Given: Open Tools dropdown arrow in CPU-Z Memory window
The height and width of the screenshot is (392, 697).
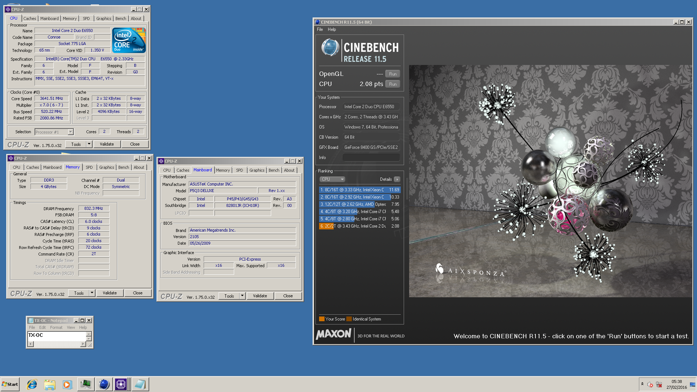Looking at the screenshot, I should coord(92,293).
